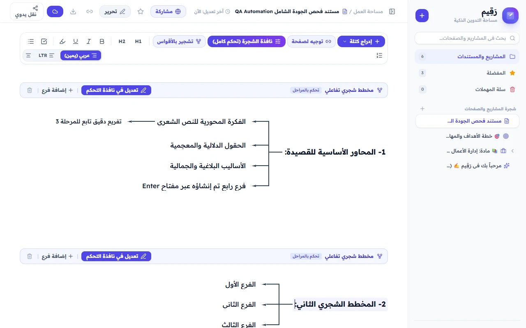526x328 pixels.
Task: Open the إدراج كتلة dropdown
Action: [x=361, y=41]
